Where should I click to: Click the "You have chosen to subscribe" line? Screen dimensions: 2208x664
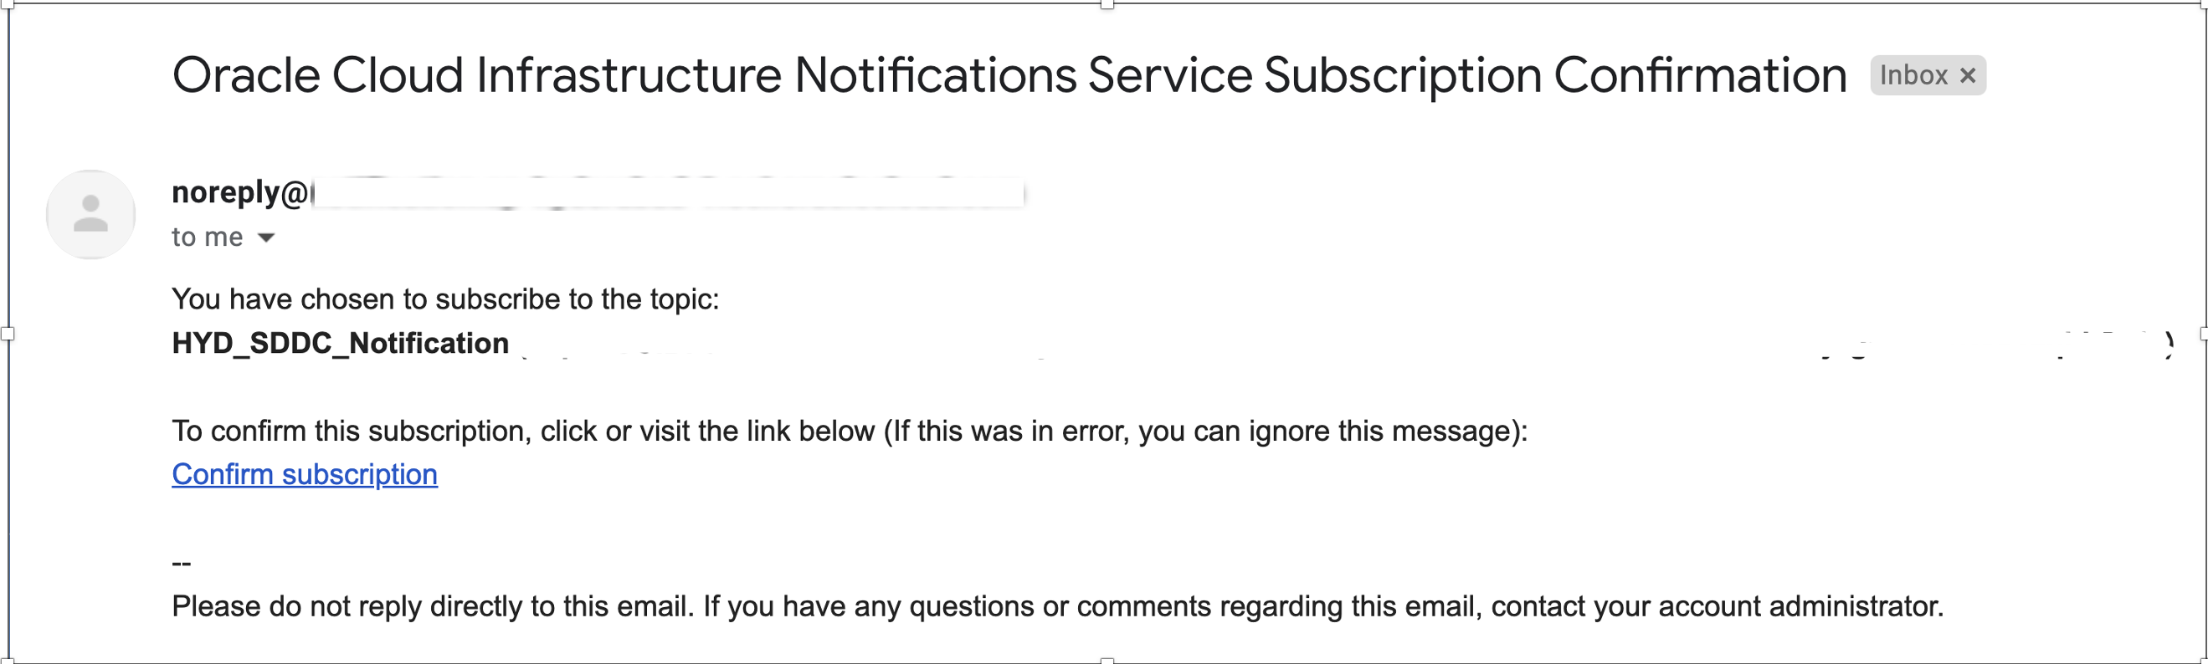point(444,299)
